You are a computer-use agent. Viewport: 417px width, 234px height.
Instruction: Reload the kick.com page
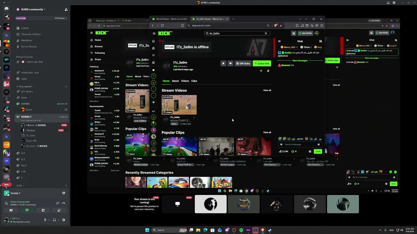162,26
